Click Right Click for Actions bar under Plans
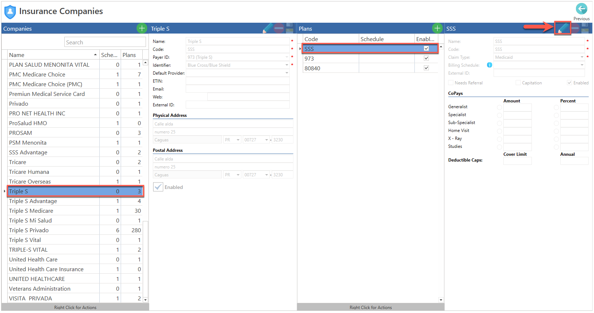 [x=370, y=307]
